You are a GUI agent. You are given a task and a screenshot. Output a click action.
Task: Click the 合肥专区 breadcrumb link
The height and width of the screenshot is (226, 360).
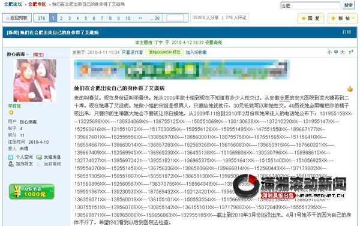coord(37,4)
